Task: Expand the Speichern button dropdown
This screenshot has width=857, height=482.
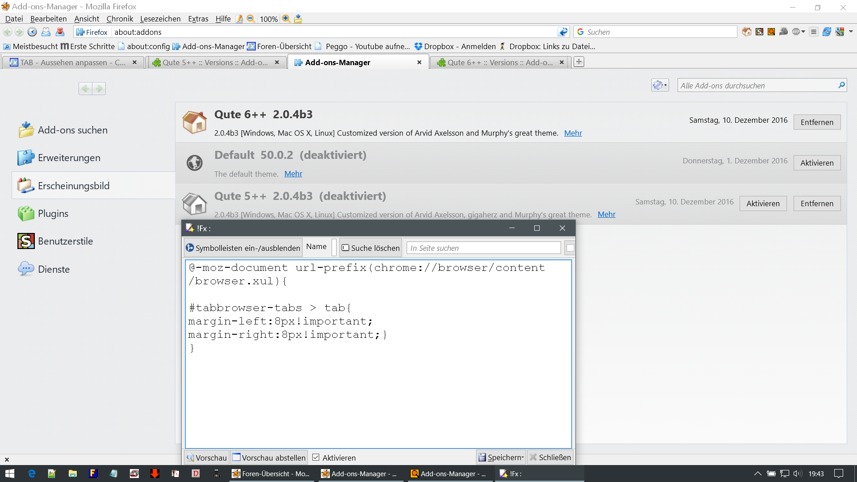Action: 522,457
